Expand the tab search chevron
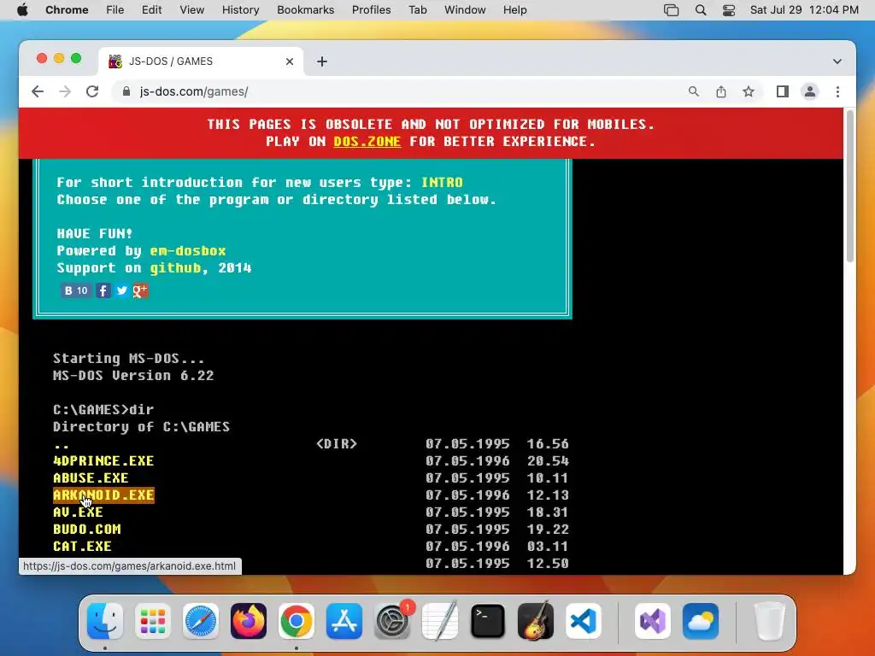 tap(837, 61)
